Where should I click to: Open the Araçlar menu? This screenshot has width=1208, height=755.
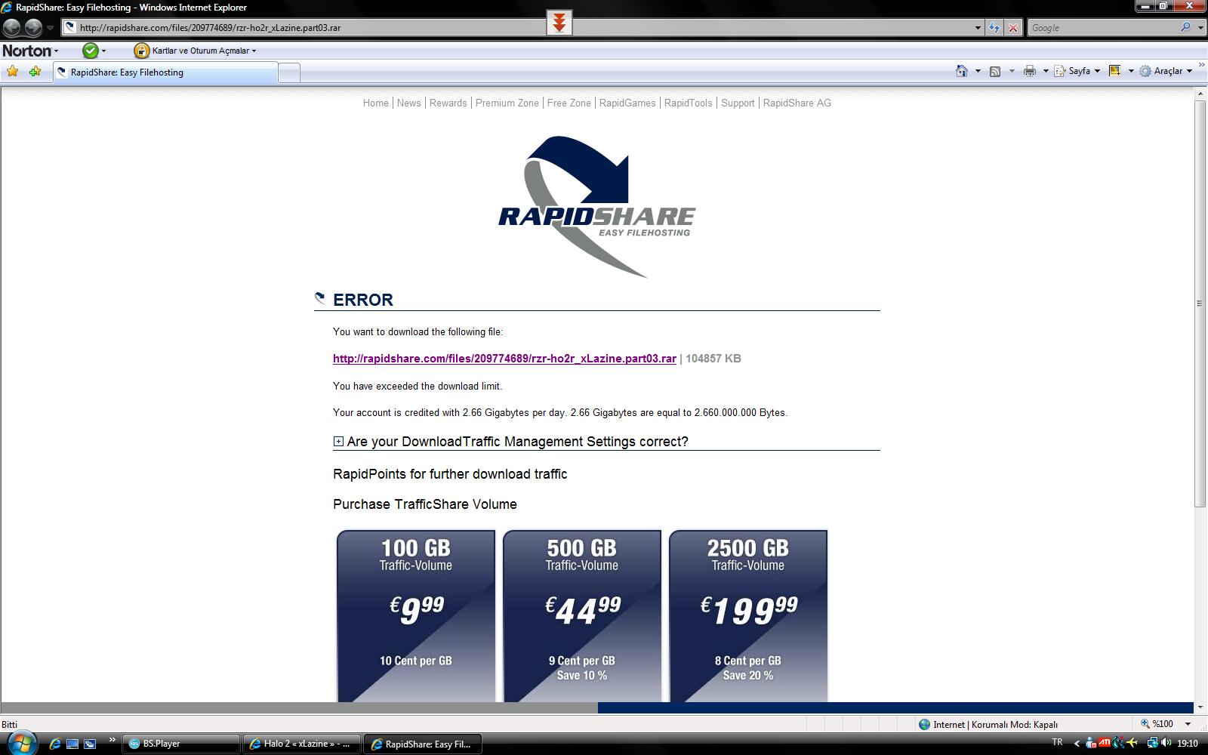coord(1166,71)
